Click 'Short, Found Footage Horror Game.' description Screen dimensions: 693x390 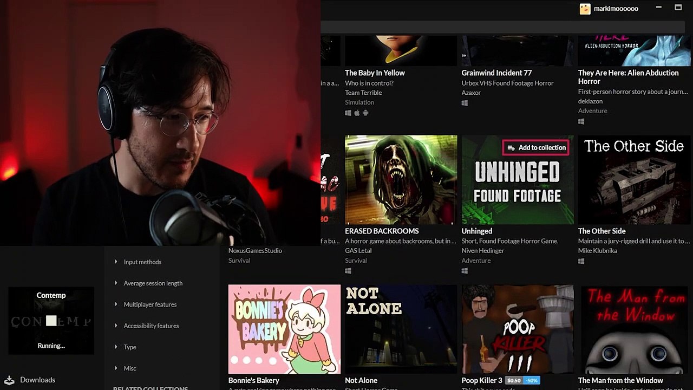coord(509,241)
